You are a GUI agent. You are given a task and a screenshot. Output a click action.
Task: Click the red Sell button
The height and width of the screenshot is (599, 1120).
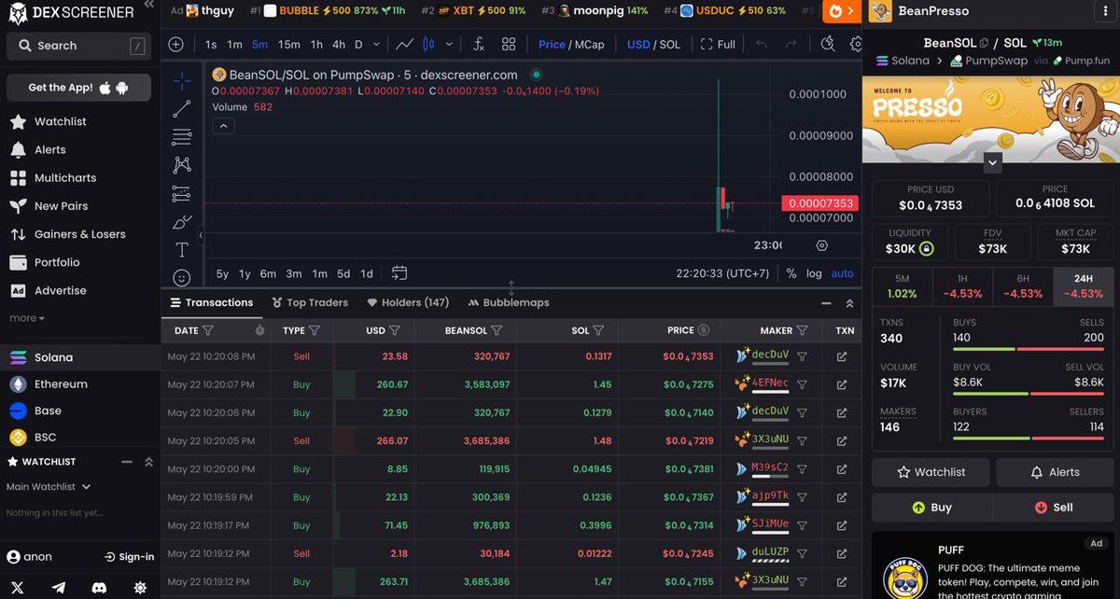point(1054,508)
